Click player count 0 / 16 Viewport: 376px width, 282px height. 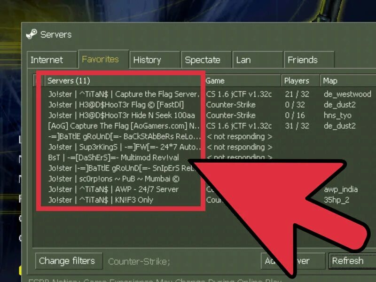click(x=295, y=115)
